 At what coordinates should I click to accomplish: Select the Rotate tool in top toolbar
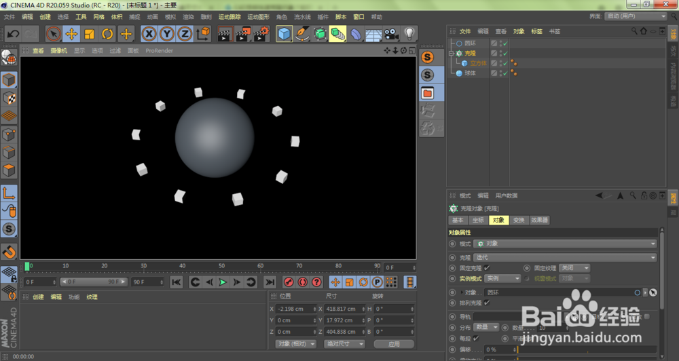pyautogui.click(x=107, y=34)
